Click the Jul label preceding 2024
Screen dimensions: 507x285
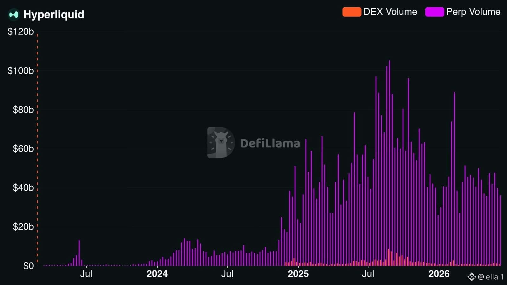point(86,274)
